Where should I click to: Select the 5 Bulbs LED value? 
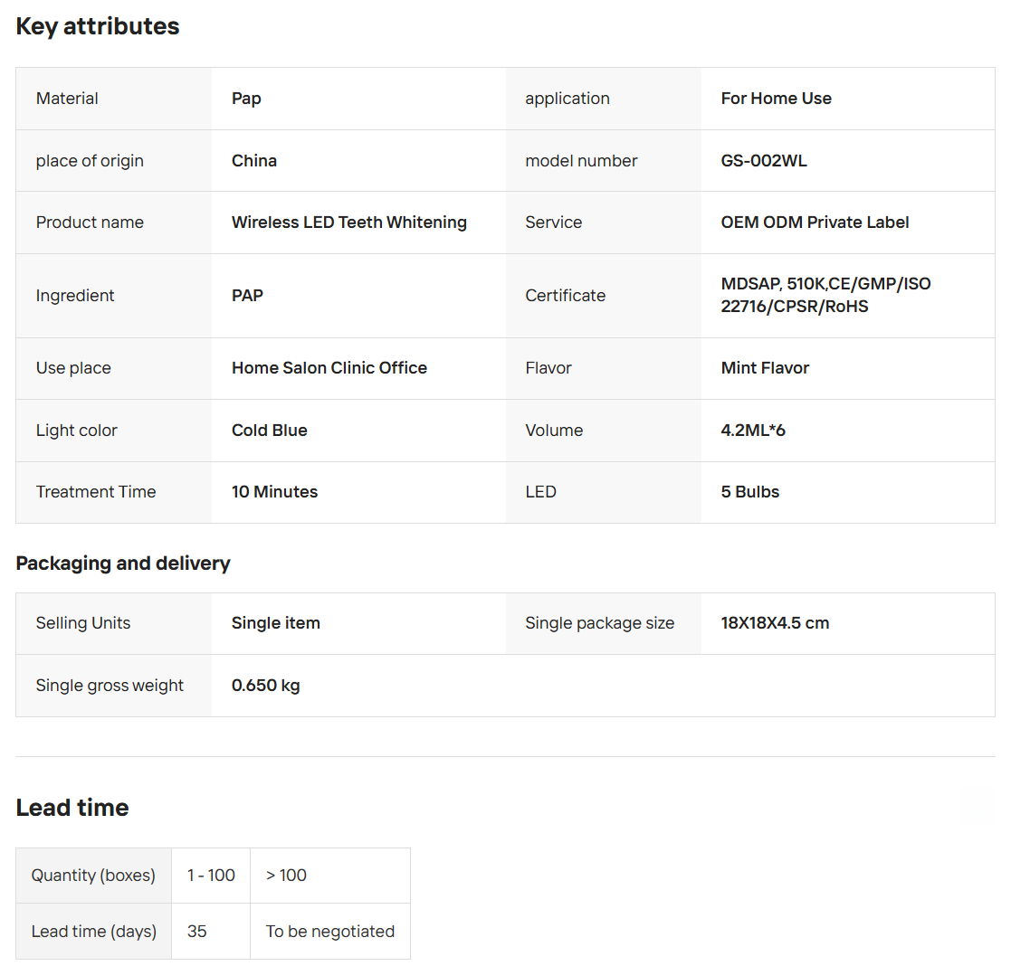pos(749,492)
